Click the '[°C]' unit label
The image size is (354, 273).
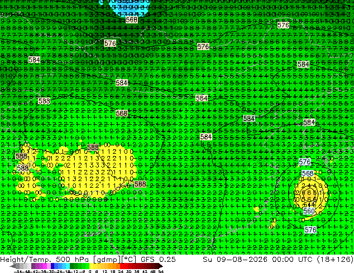[x=128, y=260]
